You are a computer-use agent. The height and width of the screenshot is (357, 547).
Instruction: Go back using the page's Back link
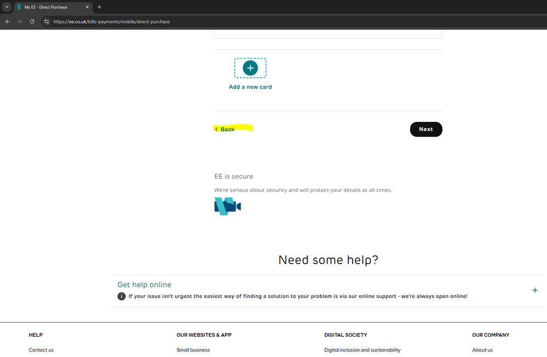pos(225,130)
